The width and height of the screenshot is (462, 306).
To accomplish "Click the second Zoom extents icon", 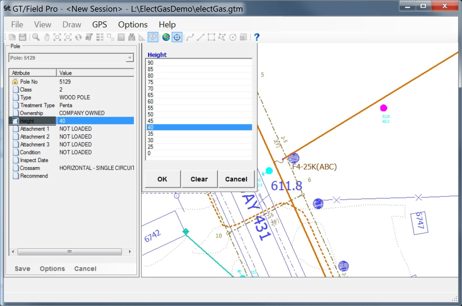I will coord(68,37).
